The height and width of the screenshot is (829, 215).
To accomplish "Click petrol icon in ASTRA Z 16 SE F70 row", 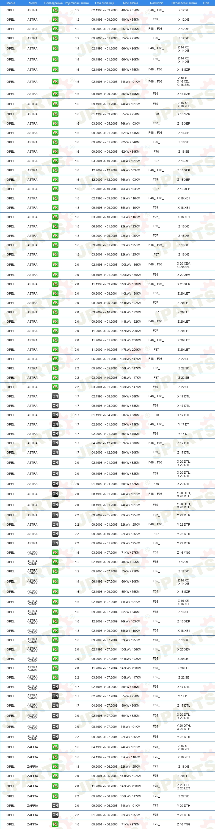I will pos(55,152).
